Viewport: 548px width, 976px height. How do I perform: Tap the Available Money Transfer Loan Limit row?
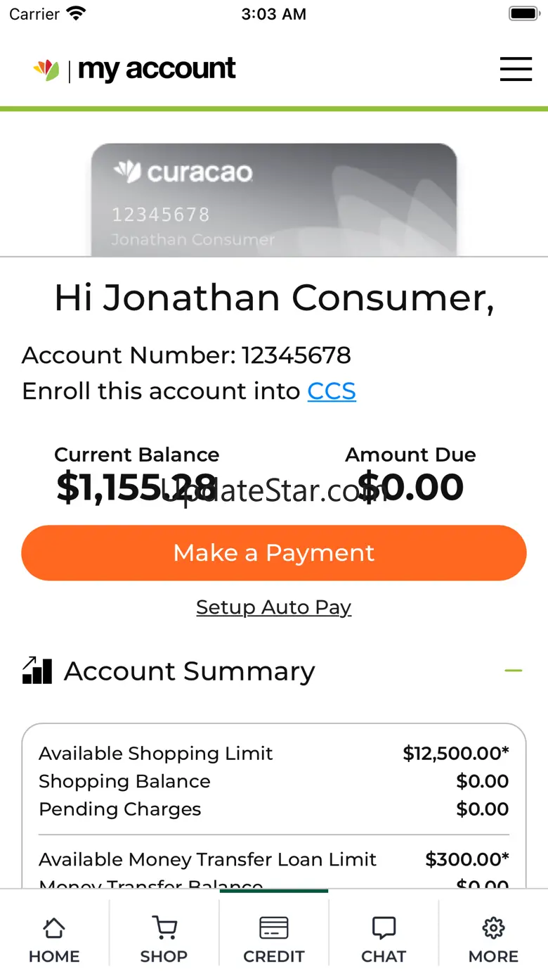click(x=273, y=859)
